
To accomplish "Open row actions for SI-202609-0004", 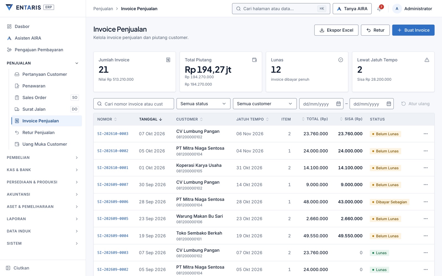I will point(425,236).
